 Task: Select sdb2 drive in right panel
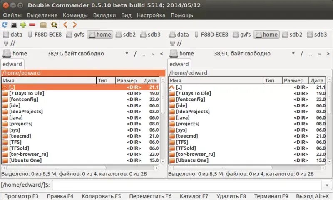point(292,35)
